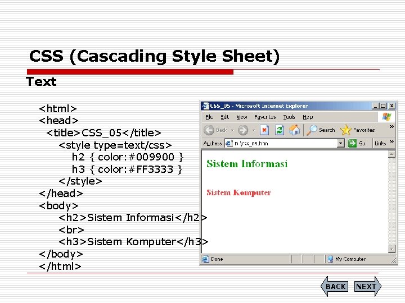
Task: Click the IE page icon in address bar
Action: click(229, 143)
